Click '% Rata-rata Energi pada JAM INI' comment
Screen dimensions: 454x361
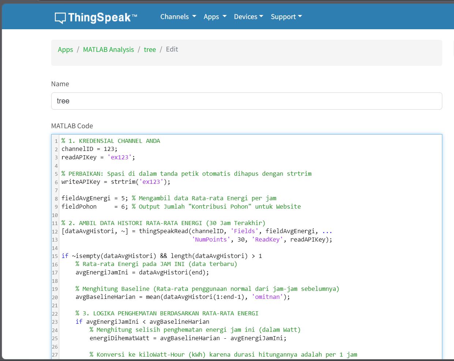[156, 264]
